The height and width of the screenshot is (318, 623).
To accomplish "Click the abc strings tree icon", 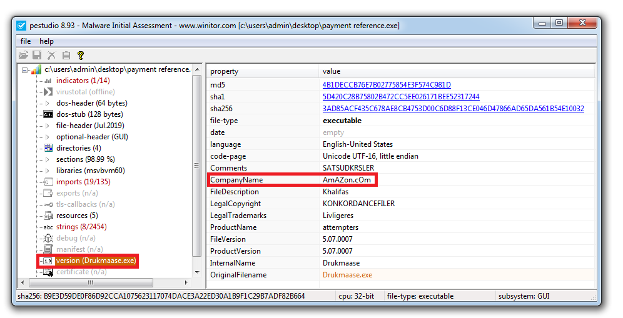I will coord(48,227).
